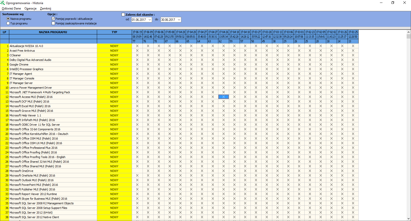Click the "17-01-25" scan date column header
Image resolution: width=411 pixels, height=221 pixels.
pos(353,32)
